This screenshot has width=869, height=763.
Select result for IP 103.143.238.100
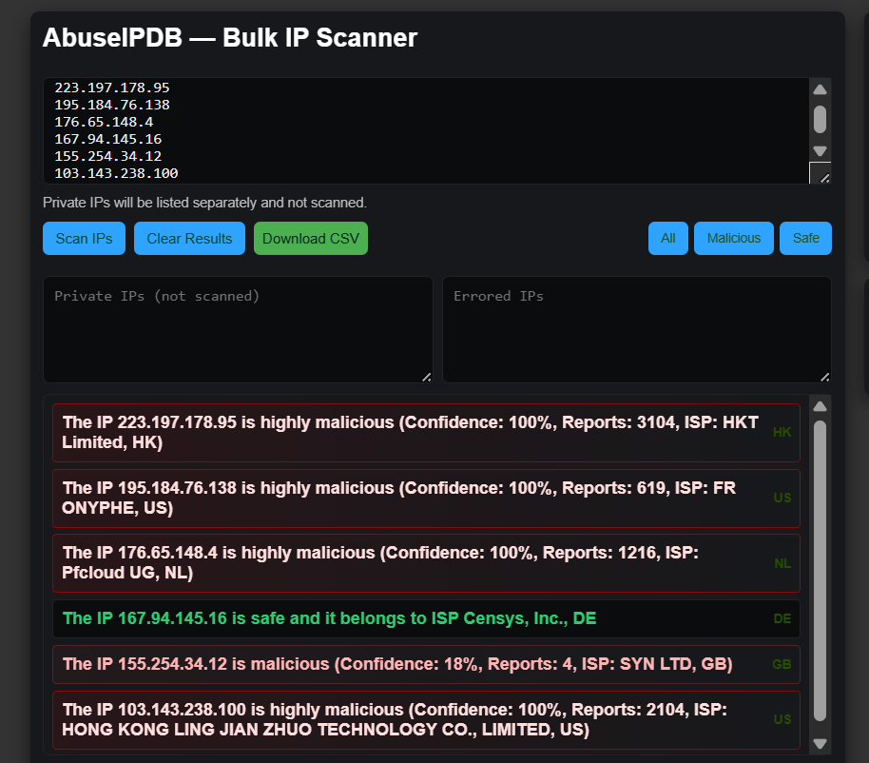pos(426,720)
